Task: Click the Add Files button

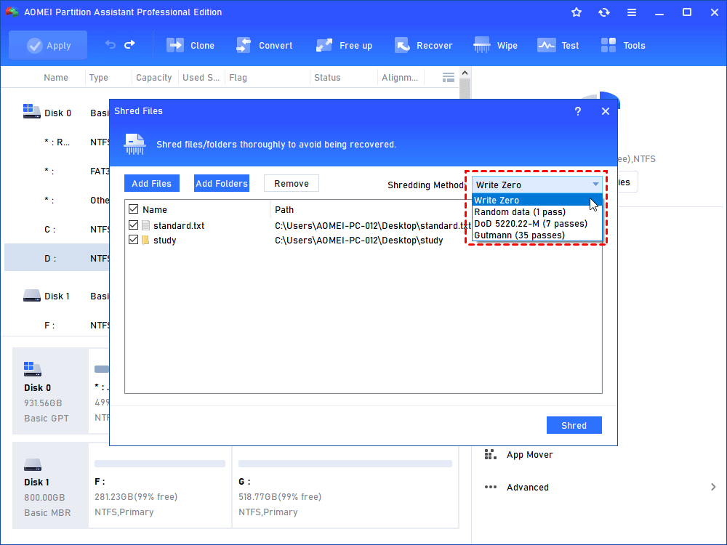Action: pos(152,184)
